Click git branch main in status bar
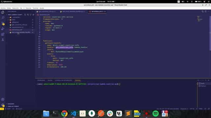The width and height of the screenshot is (211, 118). pos(8,109)
